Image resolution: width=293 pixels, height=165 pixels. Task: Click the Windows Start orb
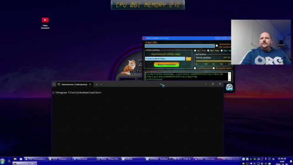tap(2, 161)
